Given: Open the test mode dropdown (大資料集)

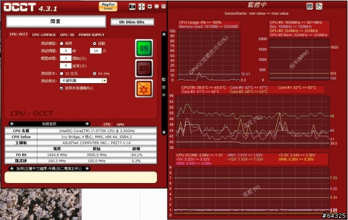Looking at the screenshot, I should click(x=83, y=81).
